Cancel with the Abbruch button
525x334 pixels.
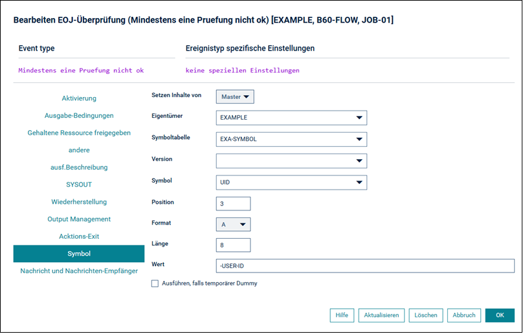(x=464, y=315)
